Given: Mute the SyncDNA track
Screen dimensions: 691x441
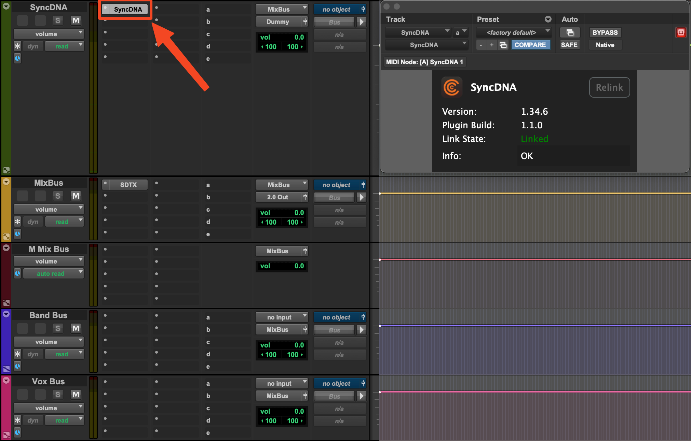Looking at the screenshot, I should (x=76, y=20).
